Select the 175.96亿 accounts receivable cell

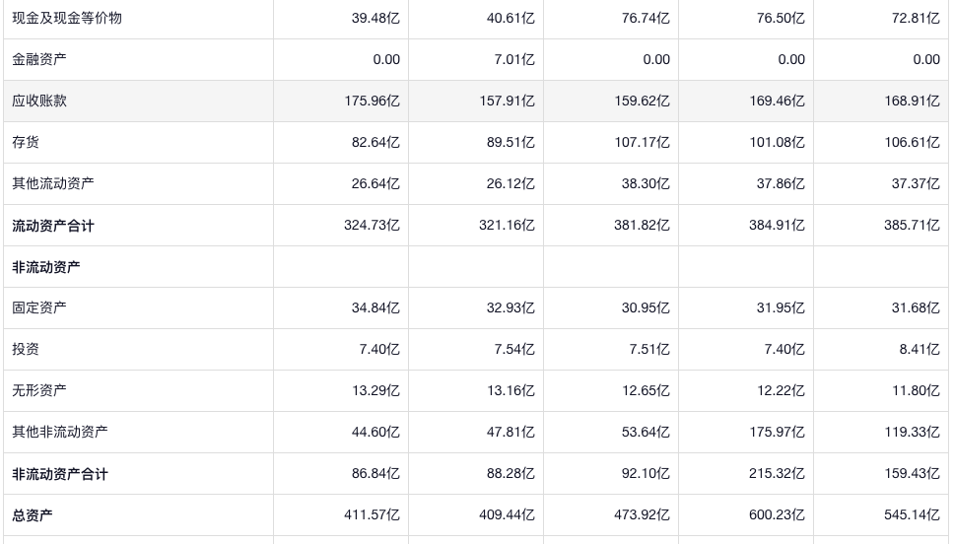click(x=372, y=101)
